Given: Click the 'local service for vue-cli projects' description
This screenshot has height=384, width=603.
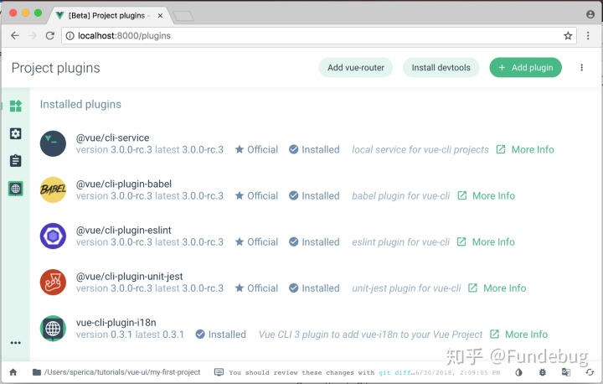Looking at the screenshot, I should pos(420,149).
